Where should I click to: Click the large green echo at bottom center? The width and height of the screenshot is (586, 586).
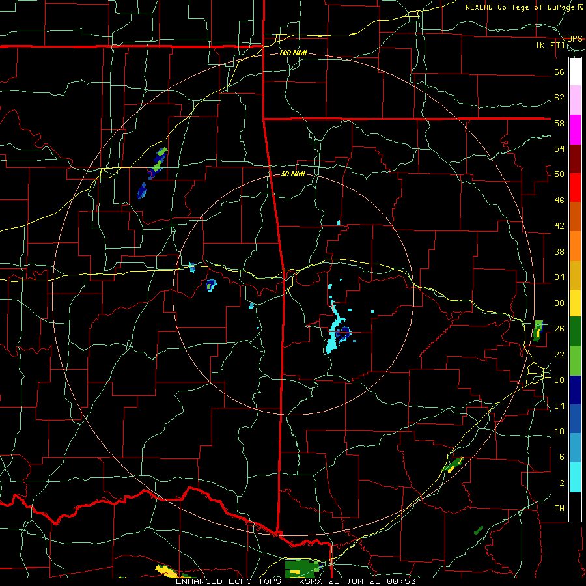point(303,568)
